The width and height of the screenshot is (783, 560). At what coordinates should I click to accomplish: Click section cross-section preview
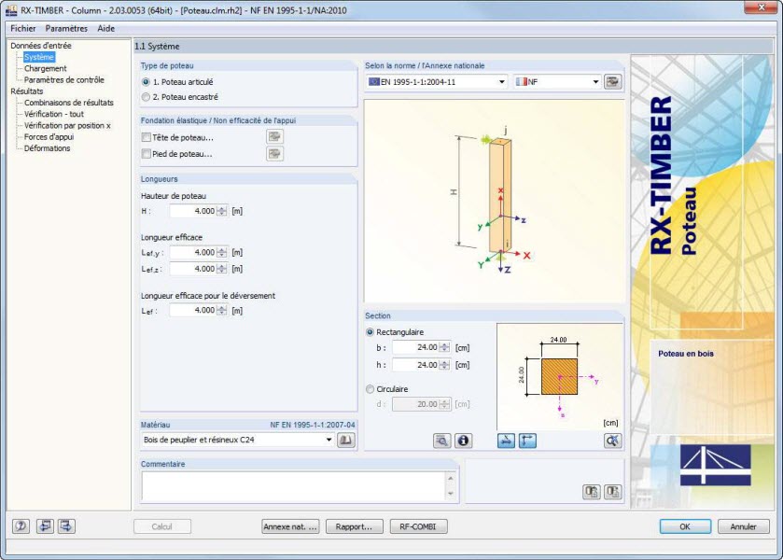[x=560, y=377]
